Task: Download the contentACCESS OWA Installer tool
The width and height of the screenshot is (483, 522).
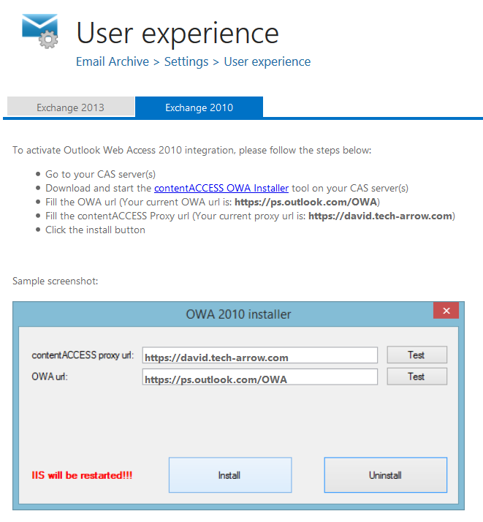Action: 221,188
